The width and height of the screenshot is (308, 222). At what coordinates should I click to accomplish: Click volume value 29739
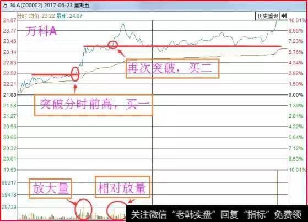(x=9, y=207)
